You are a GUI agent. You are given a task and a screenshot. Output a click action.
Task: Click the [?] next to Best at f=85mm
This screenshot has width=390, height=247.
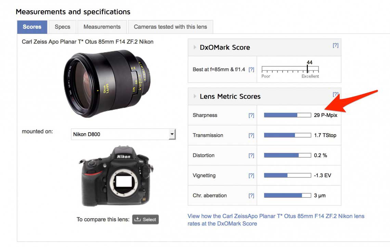pyautogui.click(x=251, y=69)
